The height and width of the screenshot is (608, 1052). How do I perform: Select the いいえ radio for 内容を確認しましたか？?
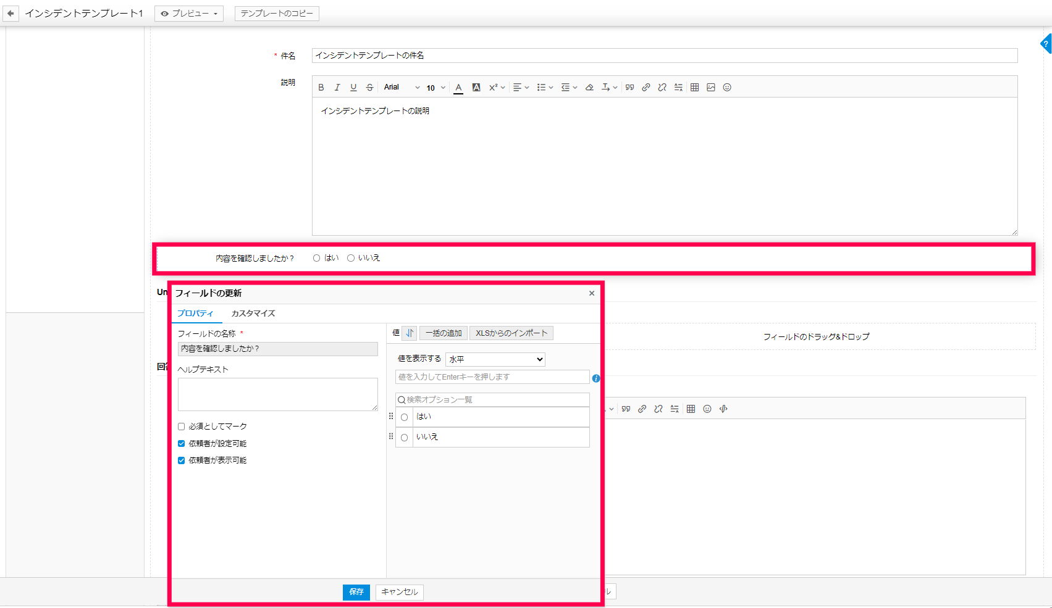[351, 258]
